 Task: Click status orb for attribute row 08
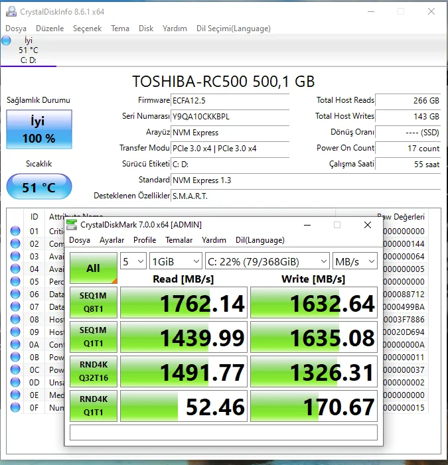click(x=15, y=319)
